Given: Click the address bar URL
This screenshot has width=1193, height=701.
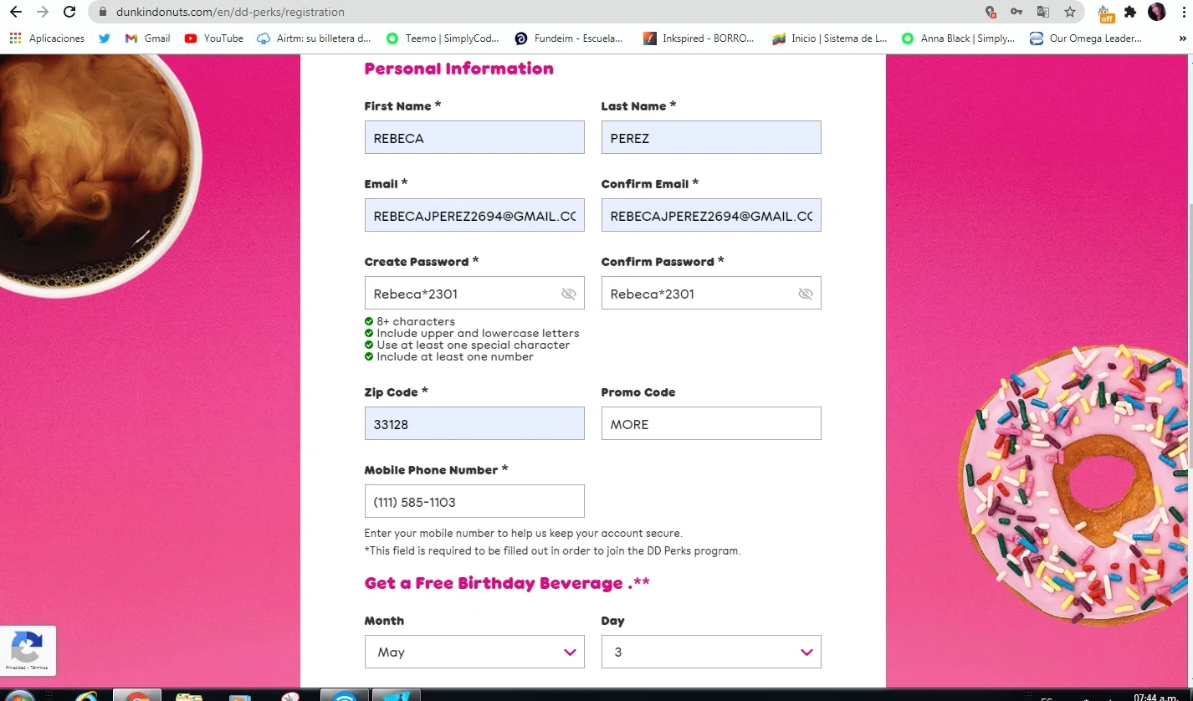Looking at the screenshot, I should tap(230, 13).
